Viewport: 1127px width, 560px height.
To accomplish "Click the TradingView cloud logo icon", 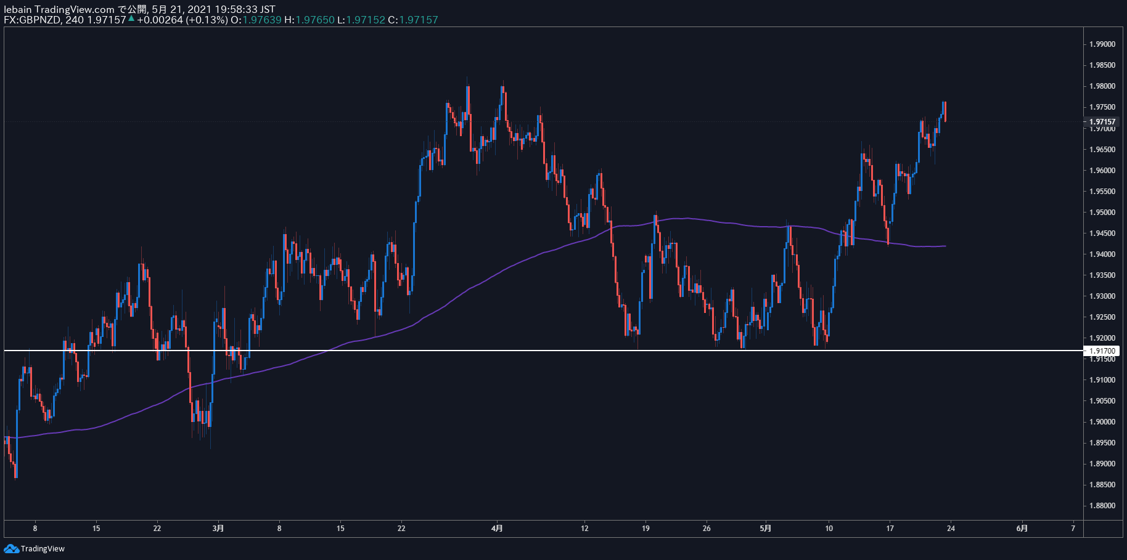I will 11,548.
